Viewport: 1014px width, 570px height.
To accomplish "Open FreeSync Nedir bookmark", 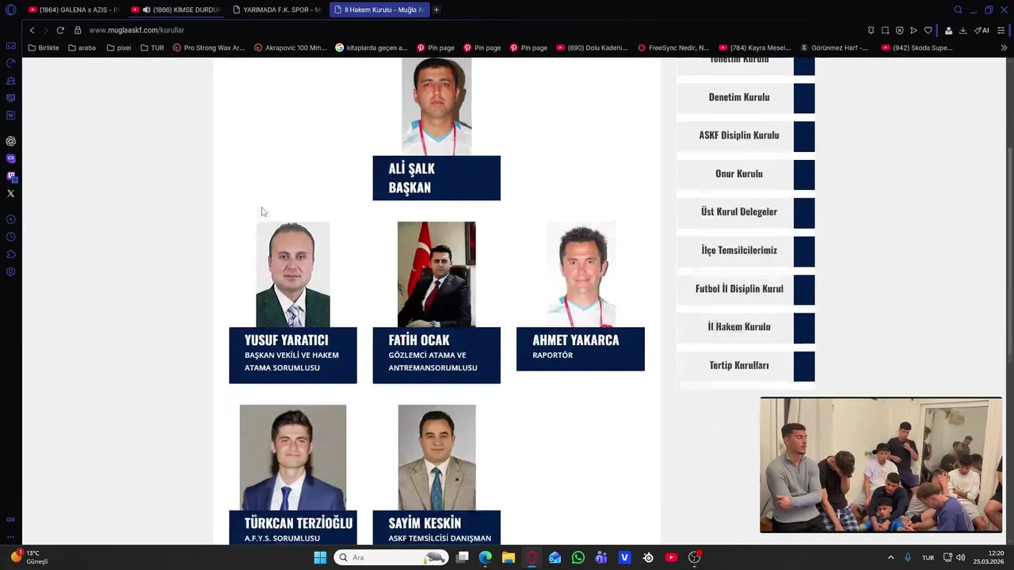I will (673, 47).
